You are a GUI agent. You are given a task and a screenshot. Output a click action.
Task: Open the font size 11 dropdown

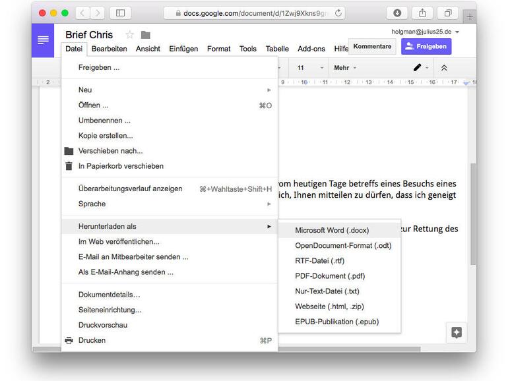click(310, 68)
